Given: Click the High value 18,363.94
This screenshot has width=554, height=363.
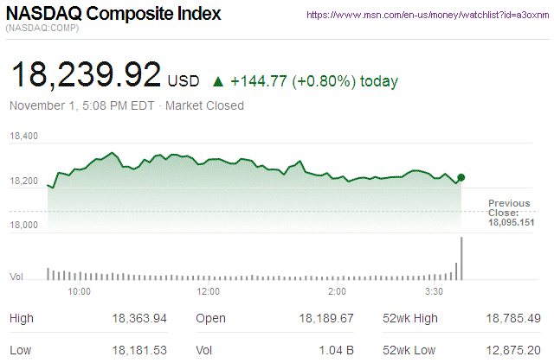Looking at the screenshot, I should click(x=139, y=319).
